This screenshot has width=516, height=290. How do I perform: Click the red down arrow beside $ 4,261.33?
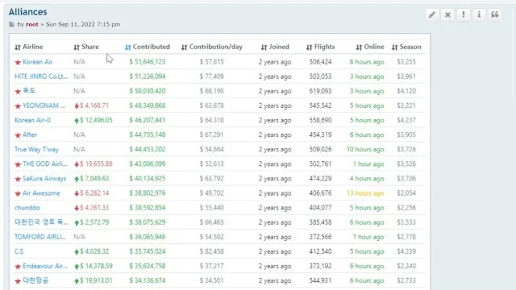point(76,208)
